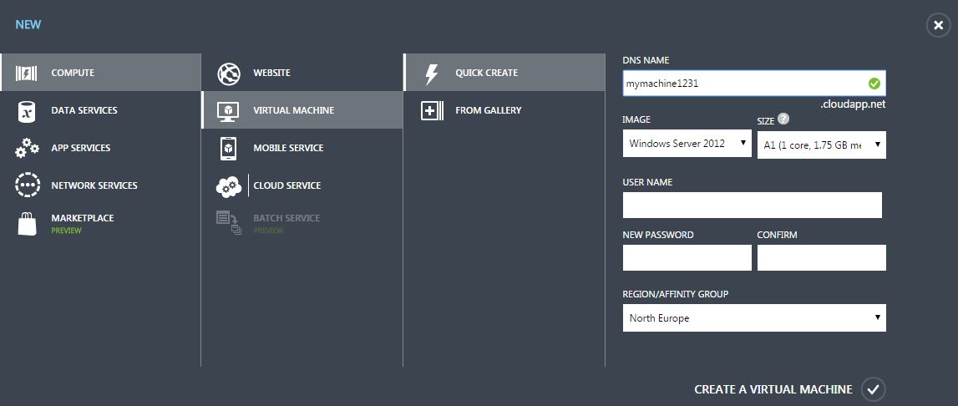The image size is (958, 406).
Task: Click the Mobile Service phone icon
Action: (x=229, y=148)
